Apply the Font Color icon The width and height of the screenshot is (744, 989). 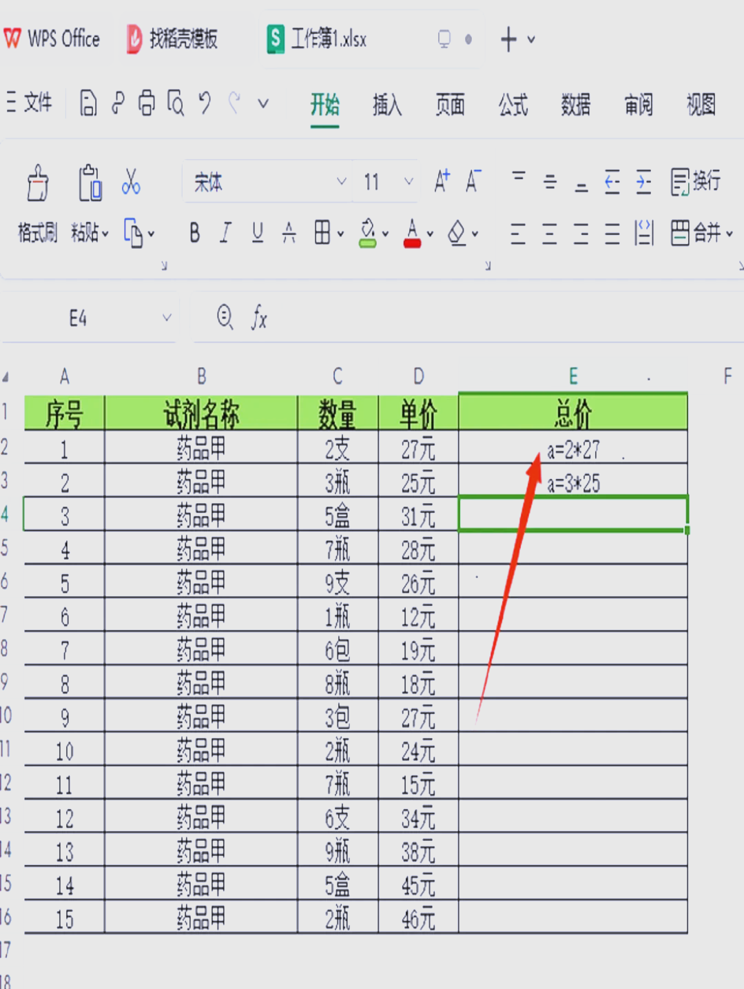[x=412, y=233]
